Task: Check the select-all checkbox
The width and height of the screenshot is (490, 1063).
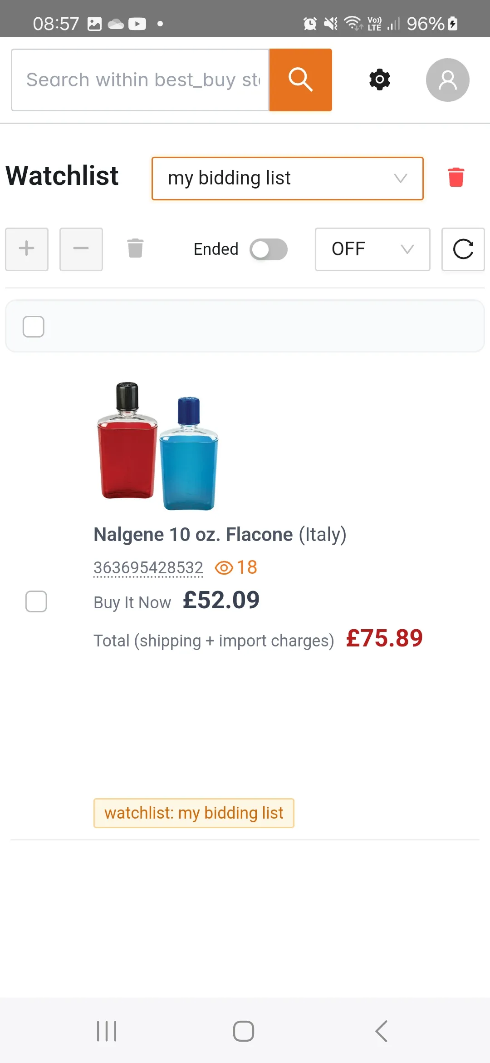Action: 34,327
